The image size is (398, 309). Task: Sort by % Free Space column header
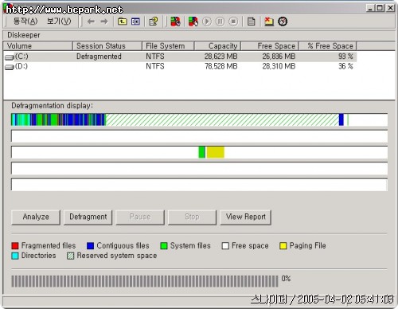pyautogui.click(x=328, y=46)
